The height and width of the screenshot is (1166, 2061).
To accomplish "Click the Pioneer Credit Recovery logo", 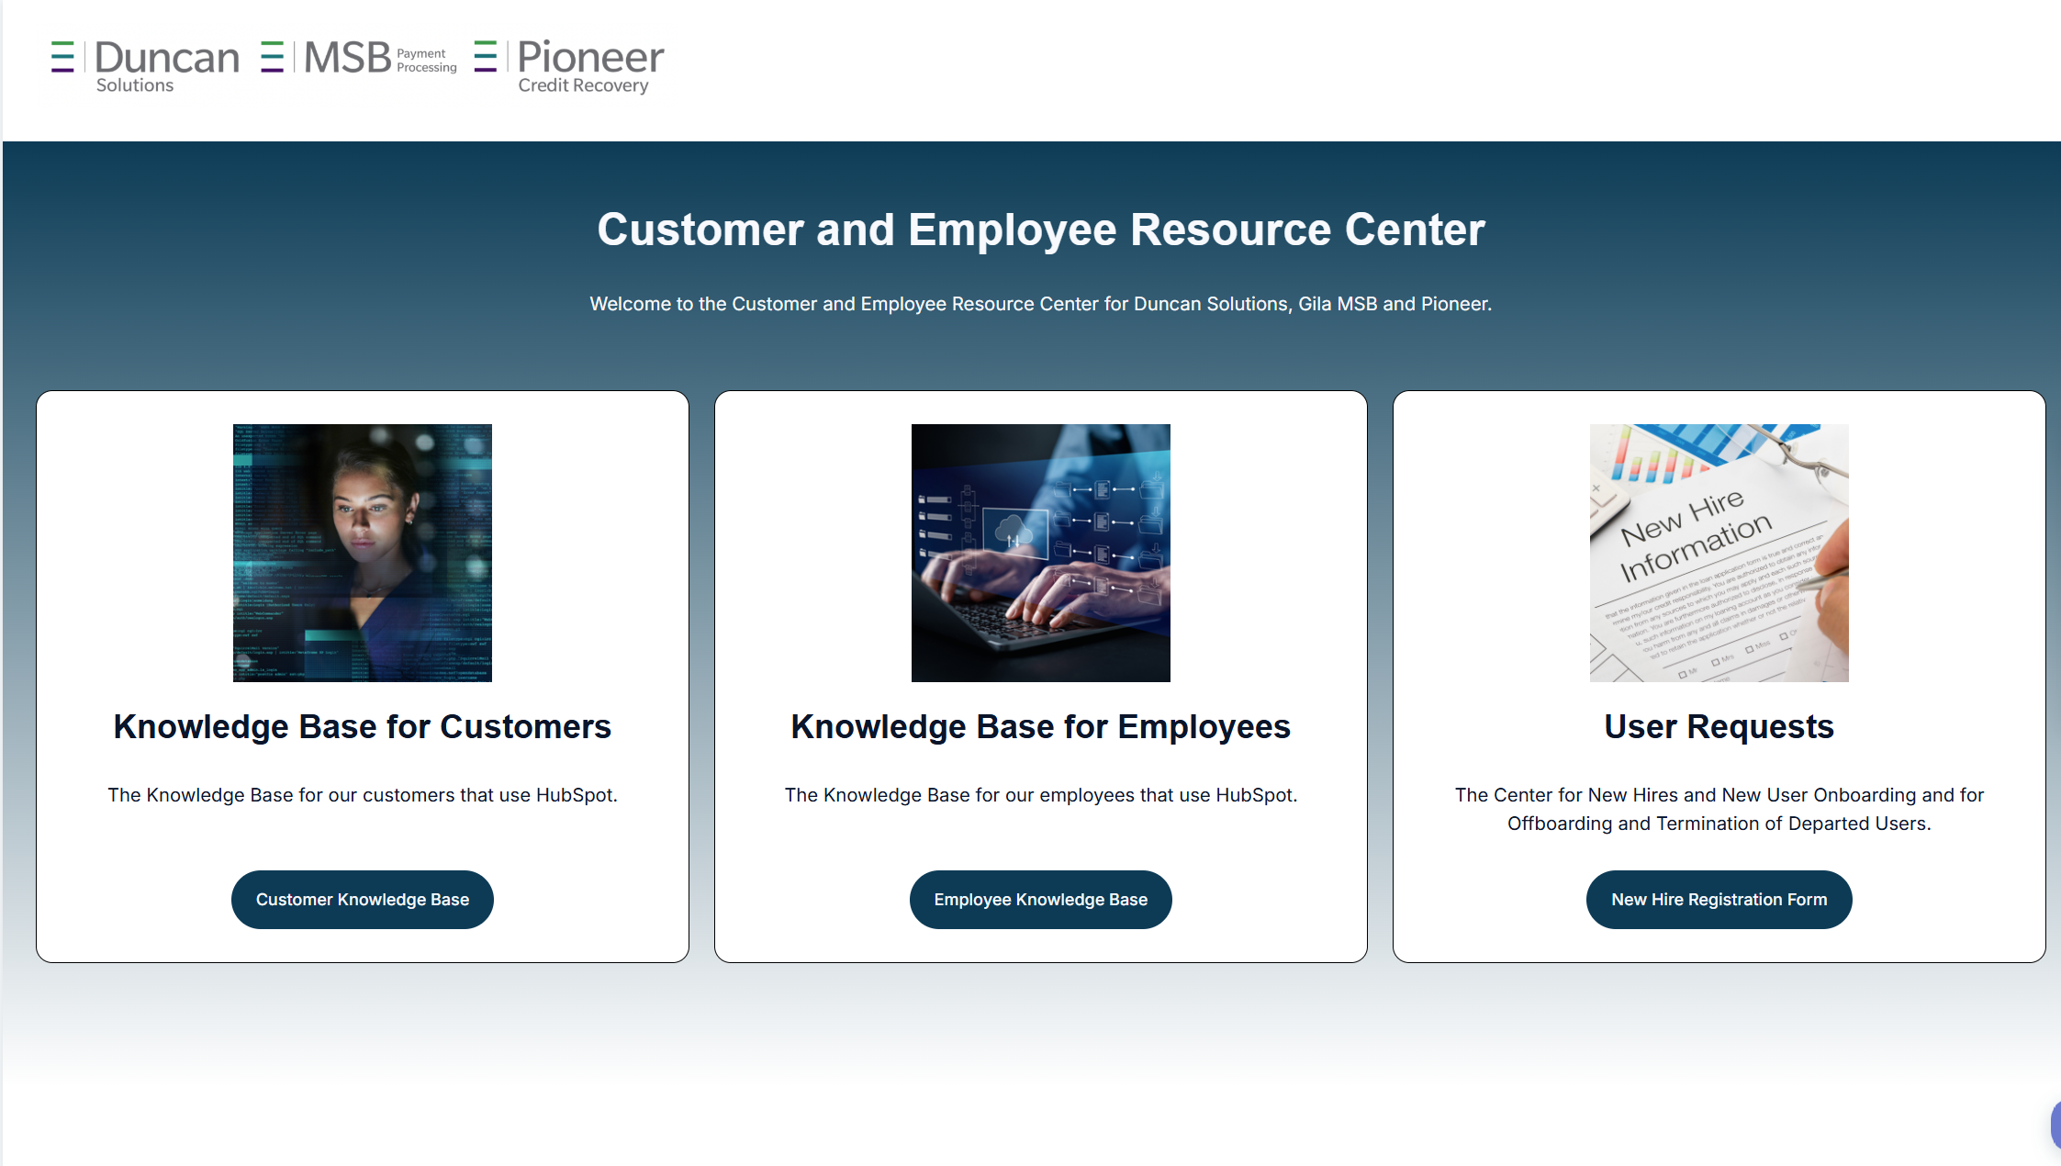I will click(569, 66).
